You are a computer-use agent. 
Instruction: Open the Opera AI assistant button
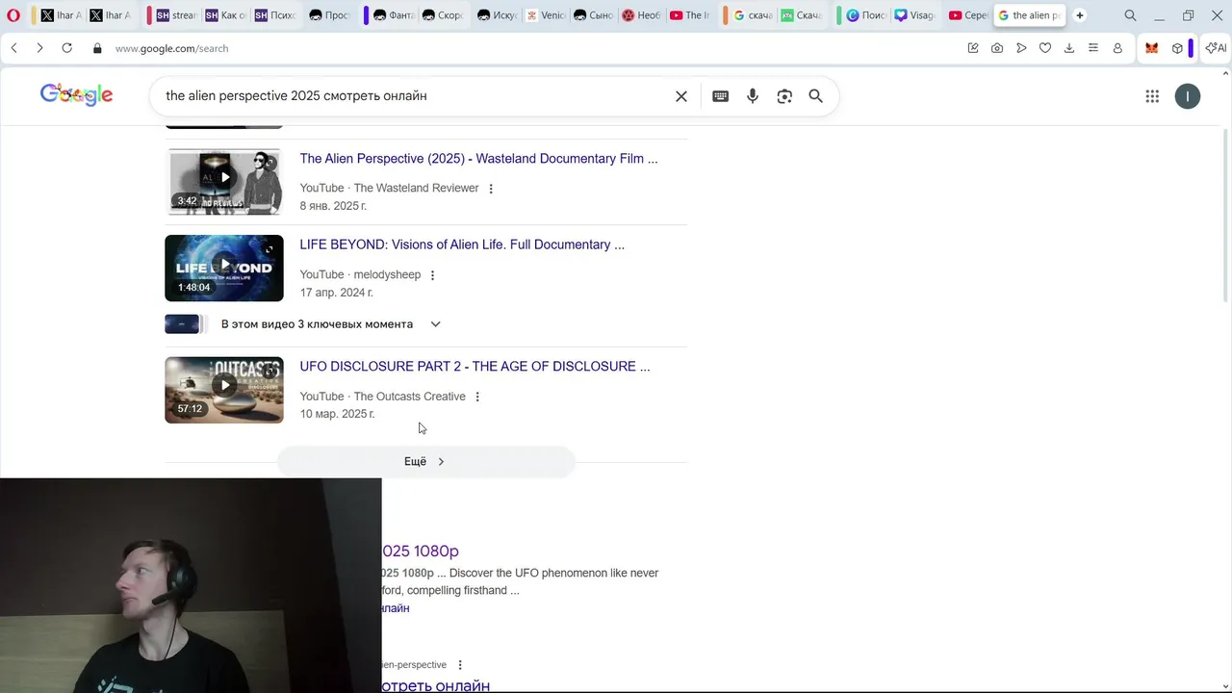(x=1216, y=48)
